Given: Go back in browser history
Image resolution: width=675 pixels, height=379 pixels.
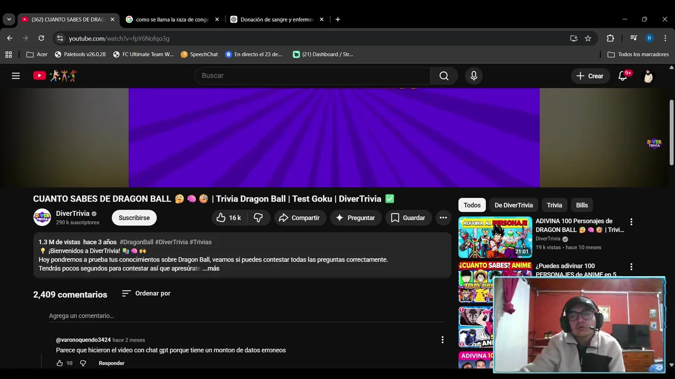Looking at the screenshot, I should click(9, 38).
